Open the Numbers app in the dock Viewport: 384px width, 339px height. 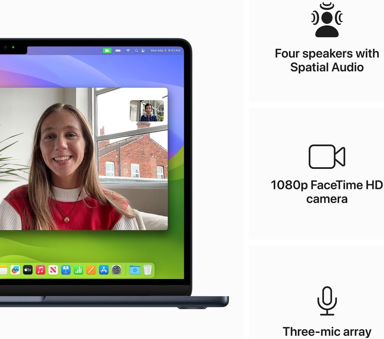tap(78, 270)
